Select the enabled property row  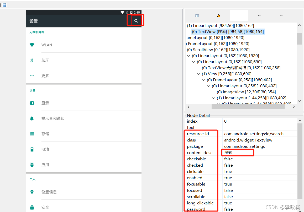(x=241, y=178)
